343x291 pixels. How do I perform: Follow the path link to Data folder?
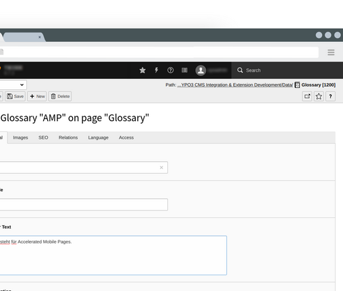point(235,85)
